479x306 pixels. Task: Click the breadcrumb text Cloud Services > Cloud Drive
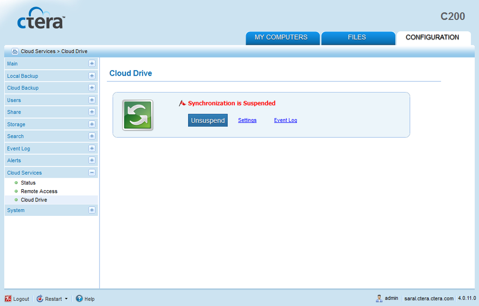(54, 51)
